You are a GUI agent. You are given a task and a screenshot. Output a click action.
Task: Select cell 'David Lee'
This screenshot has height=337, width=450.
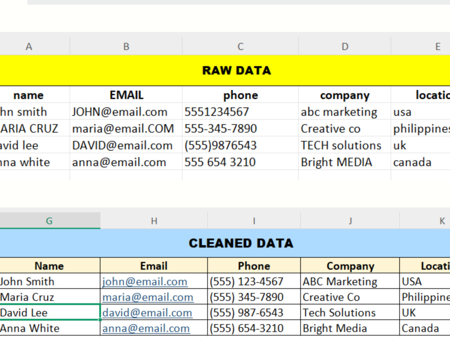point(50,312)
